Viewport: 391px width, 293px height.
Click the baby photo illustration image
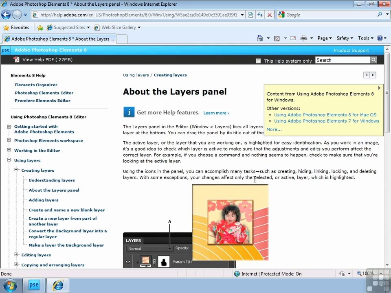coord(230,223)
